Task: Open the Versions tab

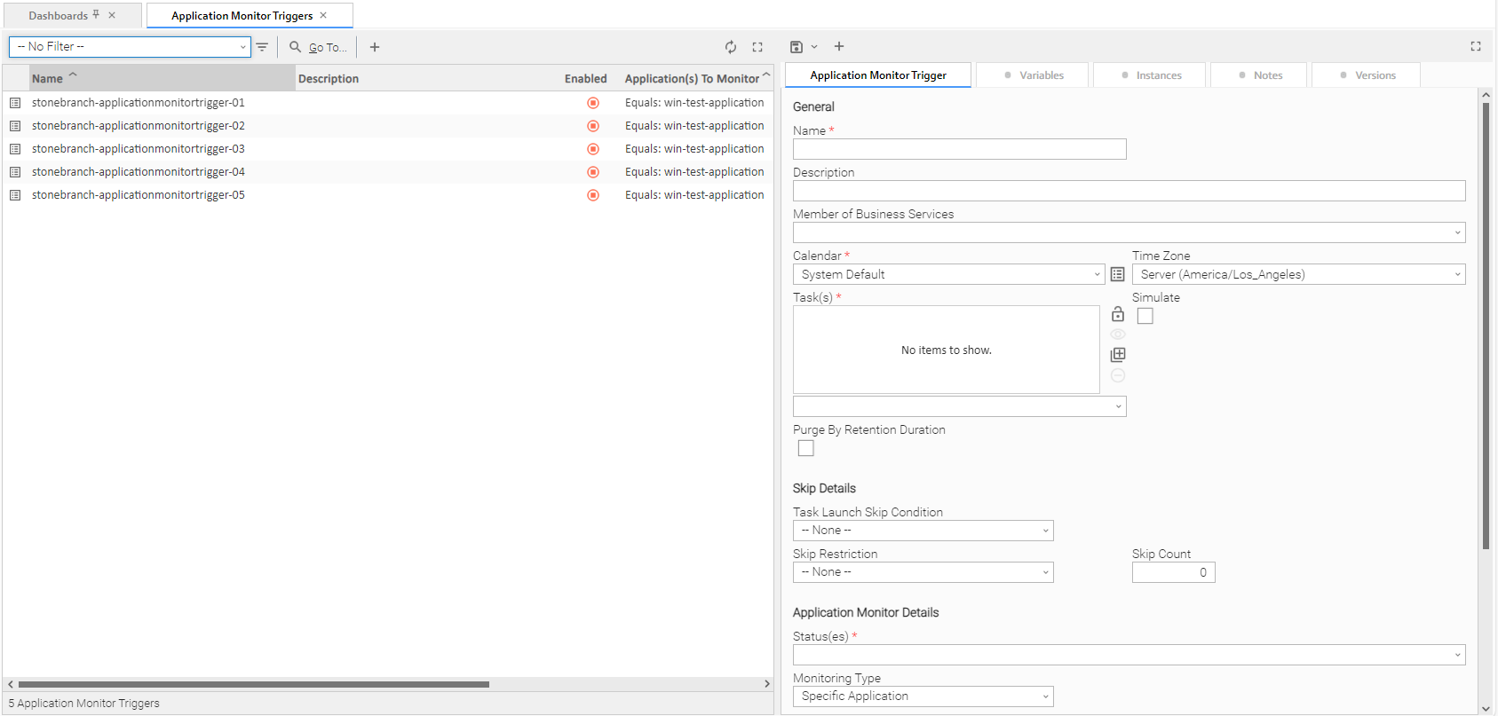Action: point(1366,75)
